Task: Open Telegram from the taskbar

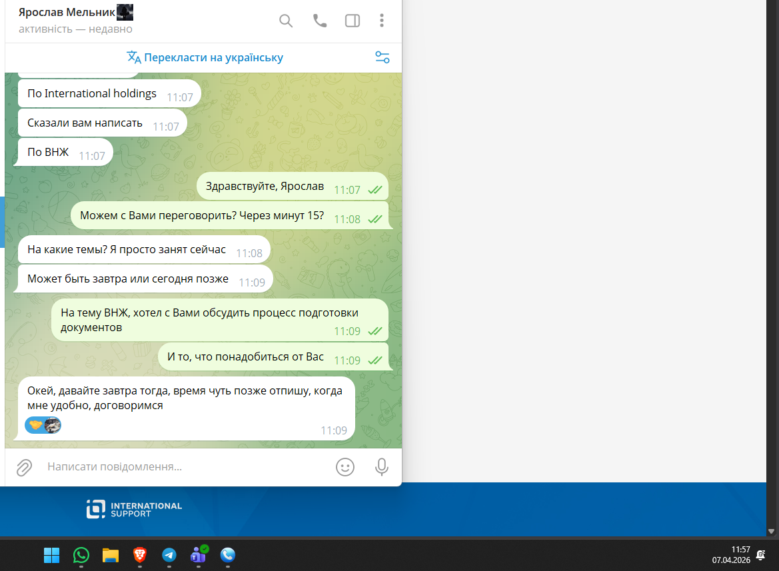Action: point(169,555)
